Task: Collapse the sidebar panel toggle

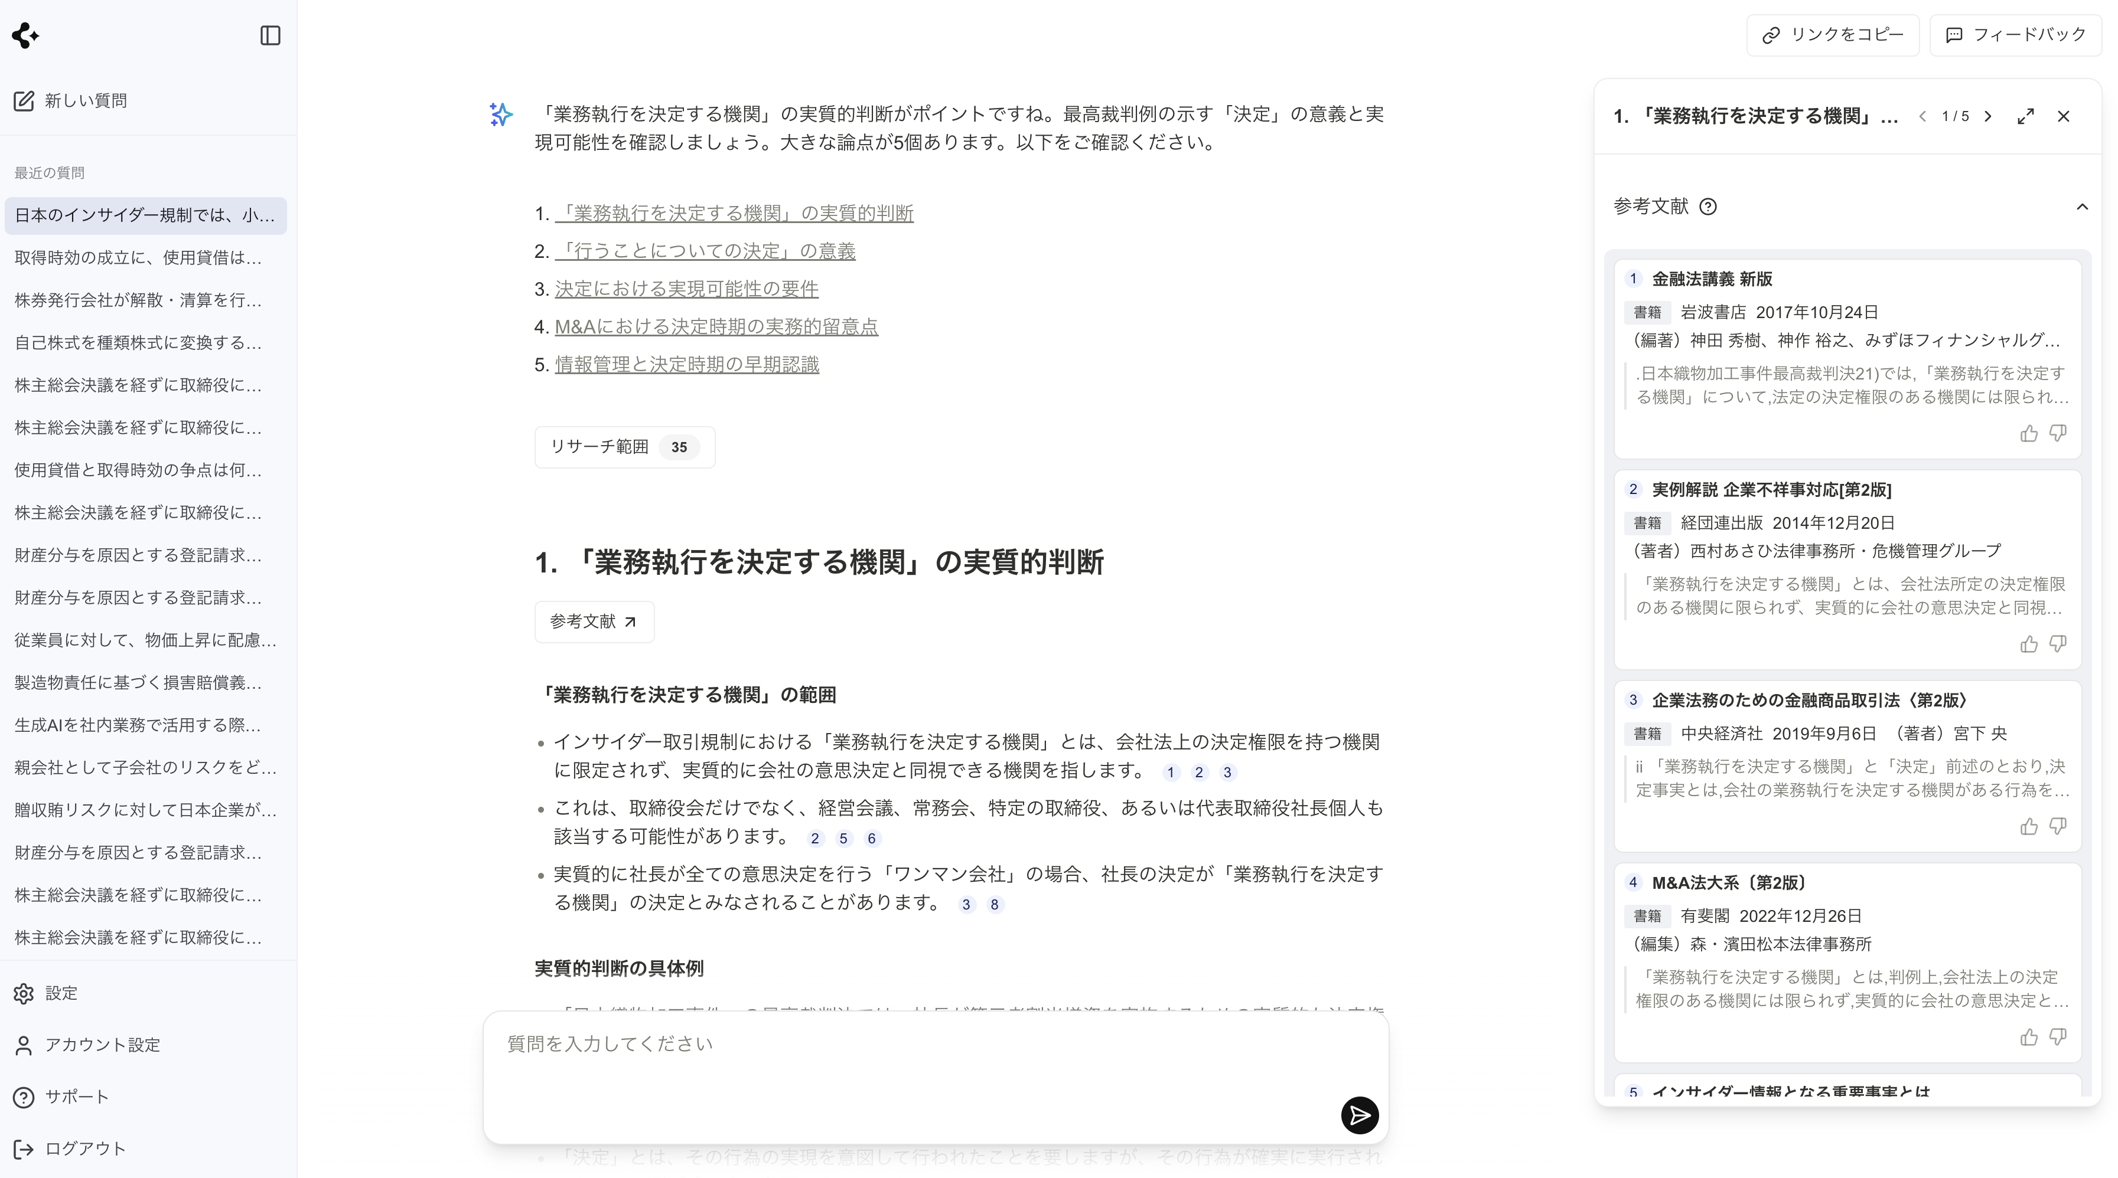Action: point(270,35)
